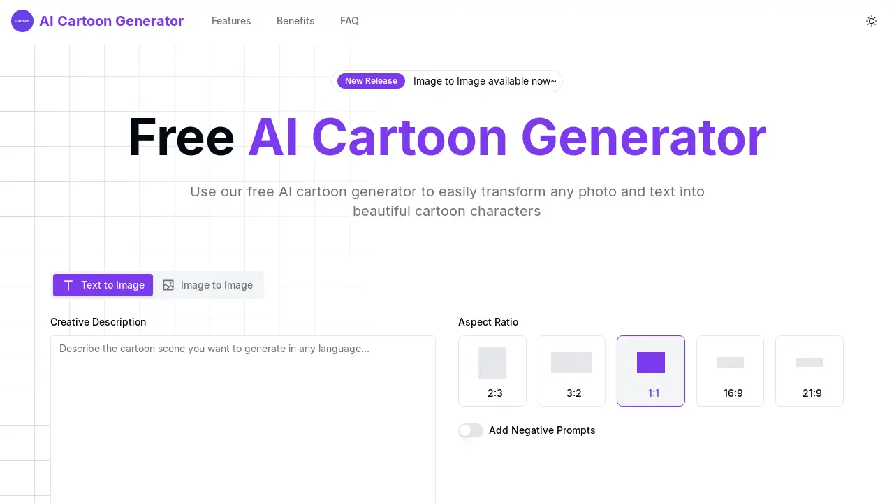
Task: Go to the FAQ section
Action: [349, 21]
